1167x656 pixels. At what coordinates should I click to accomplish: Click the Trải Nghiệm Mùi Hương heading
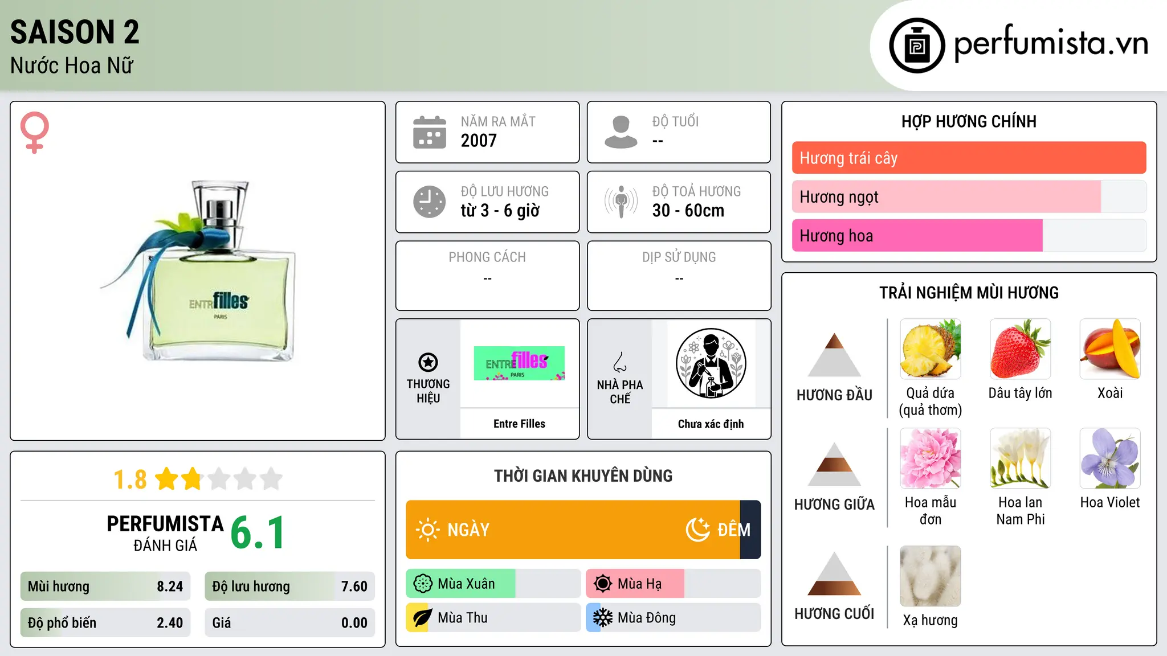tap(969, 293)
